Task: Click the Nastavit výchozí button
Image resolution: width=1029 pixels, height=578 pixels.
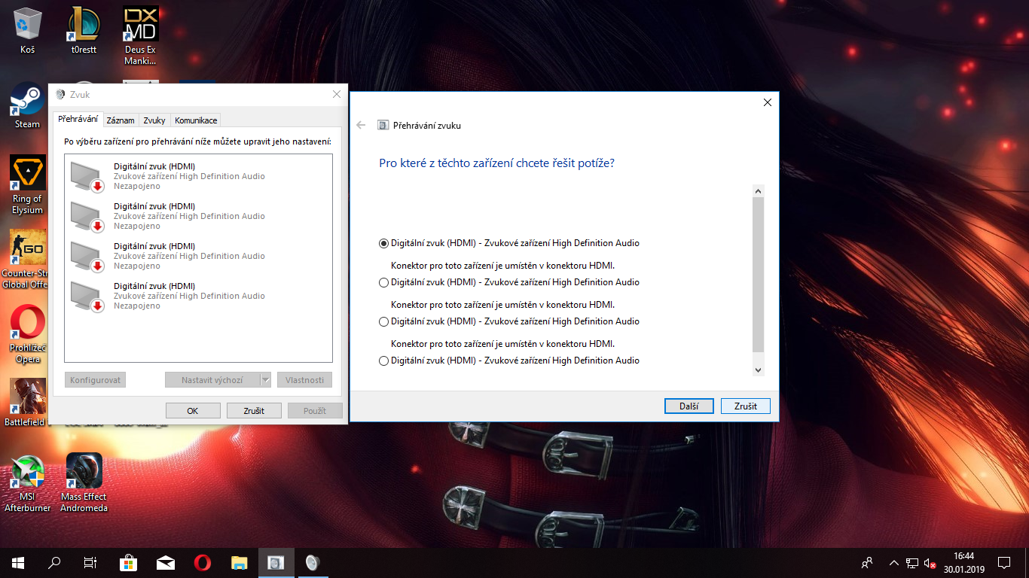Action: pyautogui.click(x=212, y=380)
